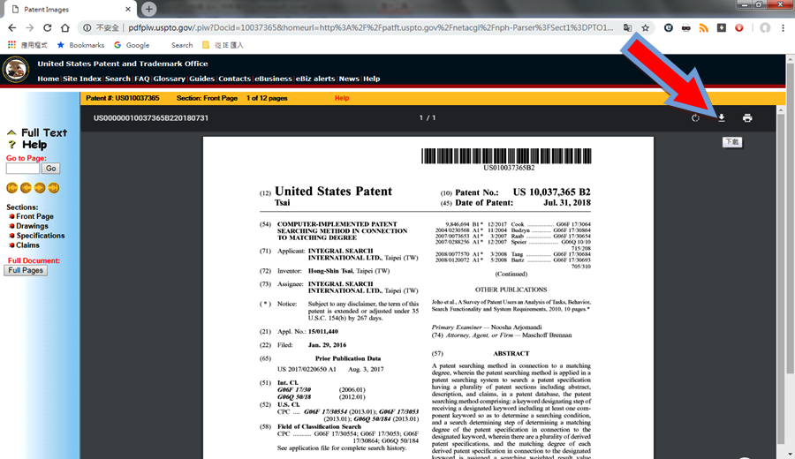Go forward in browser history
Screen dimensions: 795x459
pos(30,28)
